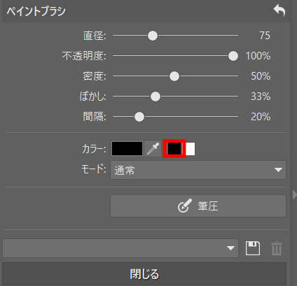Click the ぼかし slider handle
The image size is (297, 286).
(156, 96)
